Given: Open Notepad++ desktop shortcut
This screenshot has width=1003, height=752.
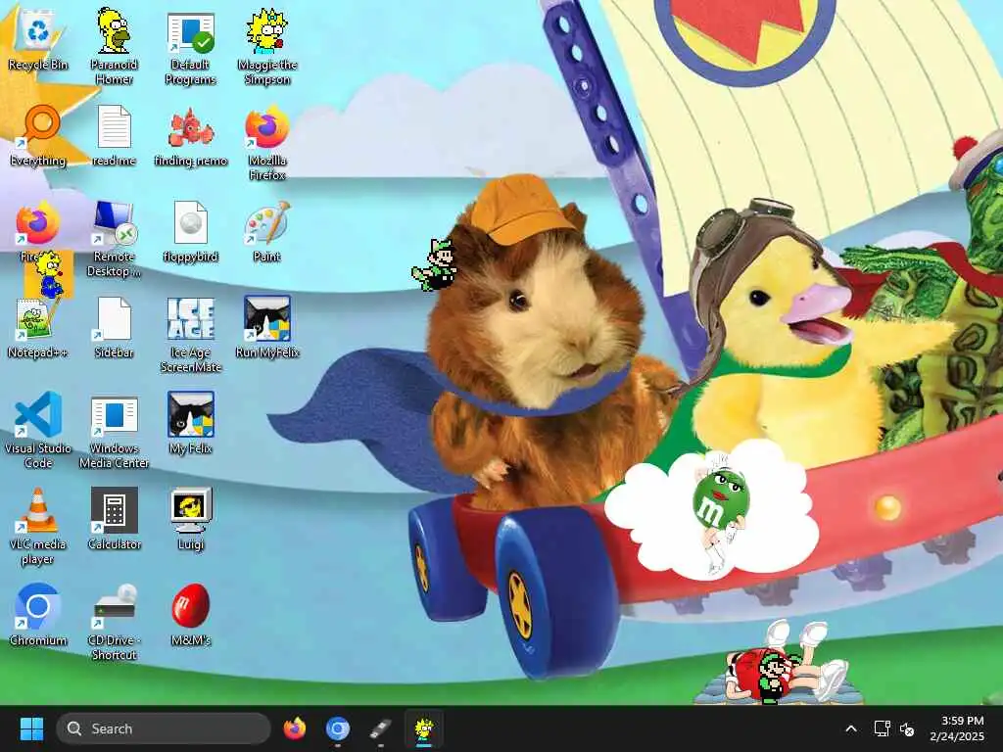Looking at the screenshot, I should 38,328.
